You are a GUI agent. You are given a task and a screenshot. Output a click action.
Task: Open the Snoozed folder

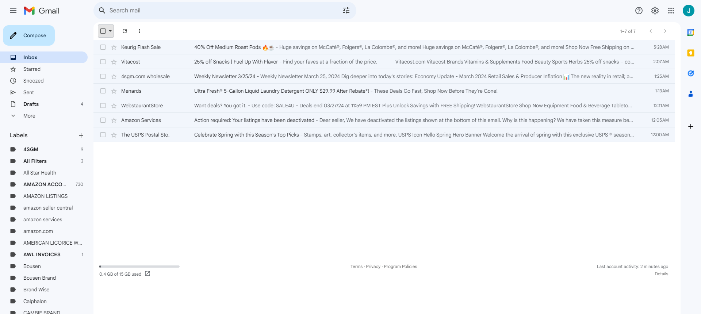tap(44, 81)
